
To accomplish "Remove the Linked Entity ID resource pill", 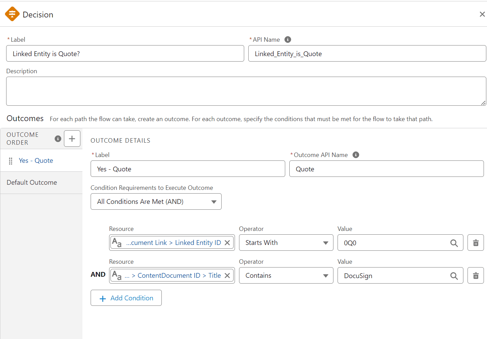I will click(227, 243).
